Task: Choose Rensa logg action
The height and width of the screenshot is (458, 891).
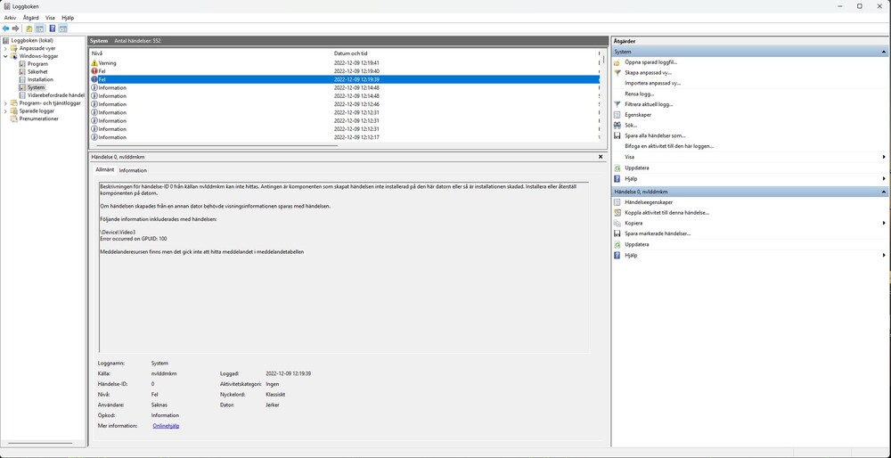Action: click(639, 94)
